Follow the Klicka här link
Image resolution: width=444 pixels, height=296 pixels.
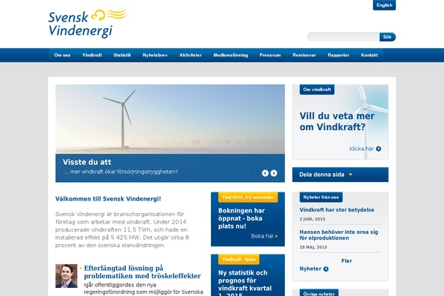tap(362, 149)
